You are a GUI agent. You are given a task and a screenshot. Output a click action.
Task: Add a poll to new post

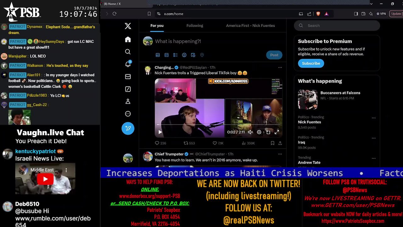[175, 55]
